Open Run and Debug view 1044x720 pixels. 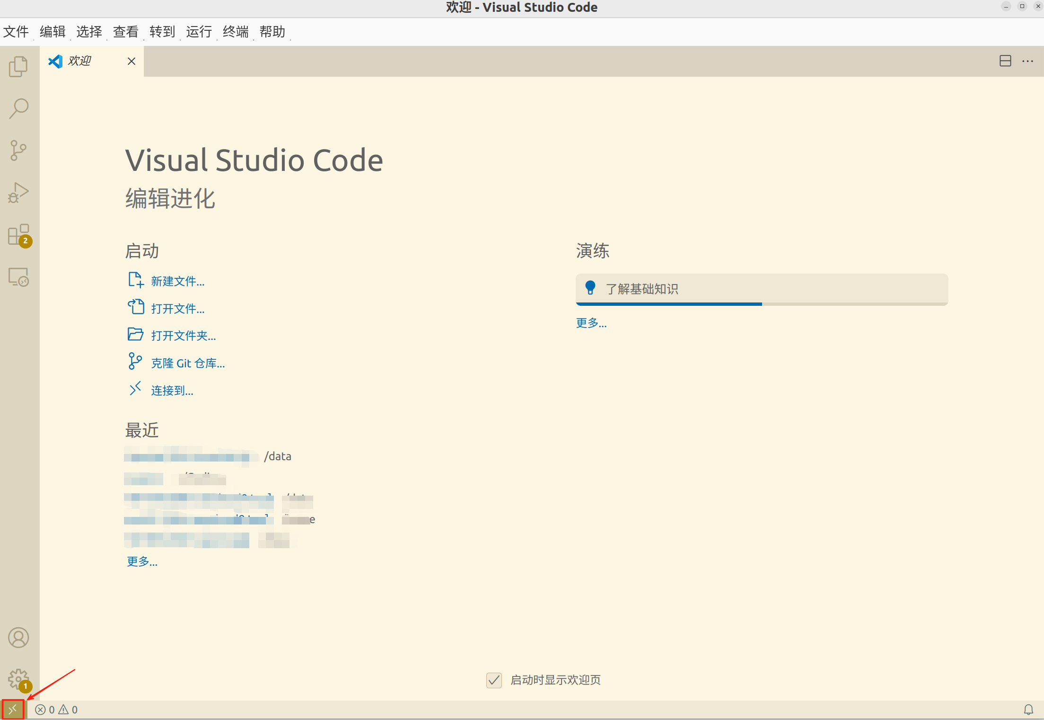click(x=18, y=192)
